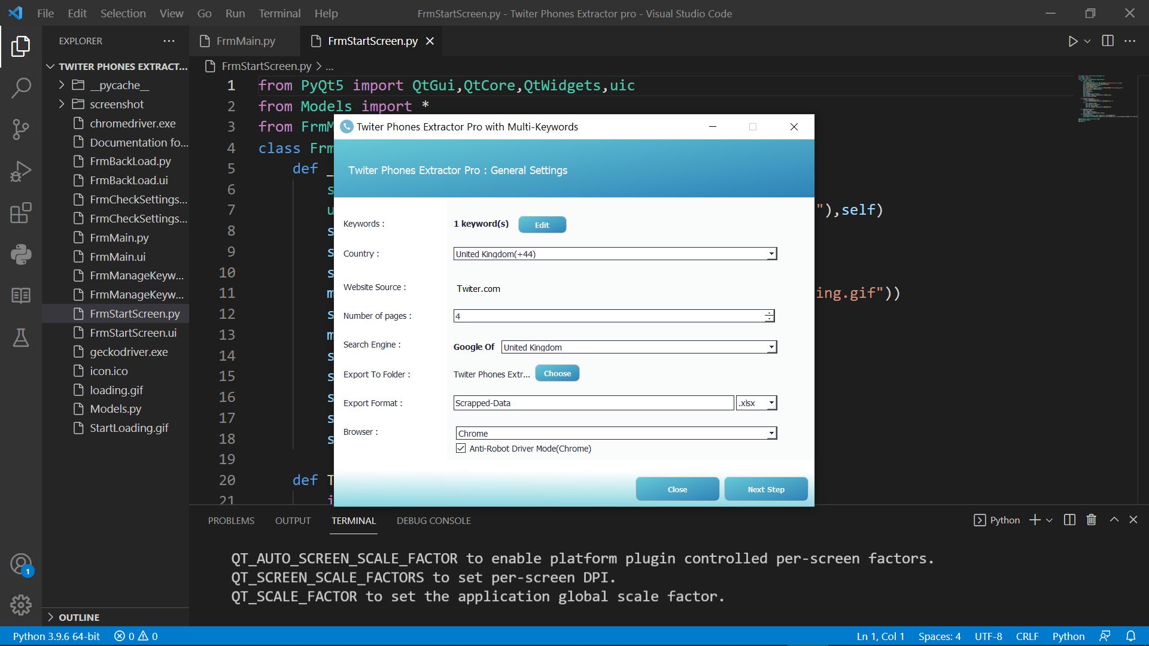Maximize the terminal panel size
The image size is (1149, 646).
[1114, 520]
